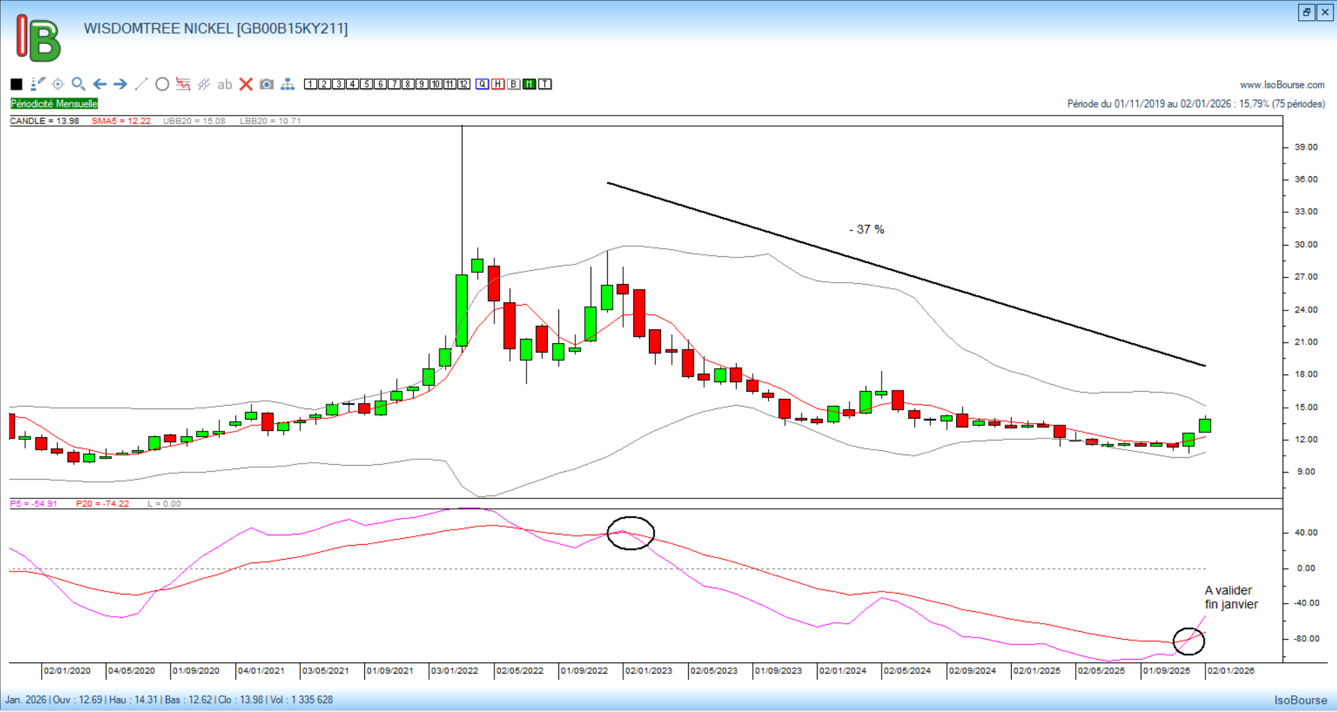Image resolution: width=1337 pixels, height=712 pixels.
Task: Click the 'A valider fin janvier' annotation
Action: tap(1231, 597)
